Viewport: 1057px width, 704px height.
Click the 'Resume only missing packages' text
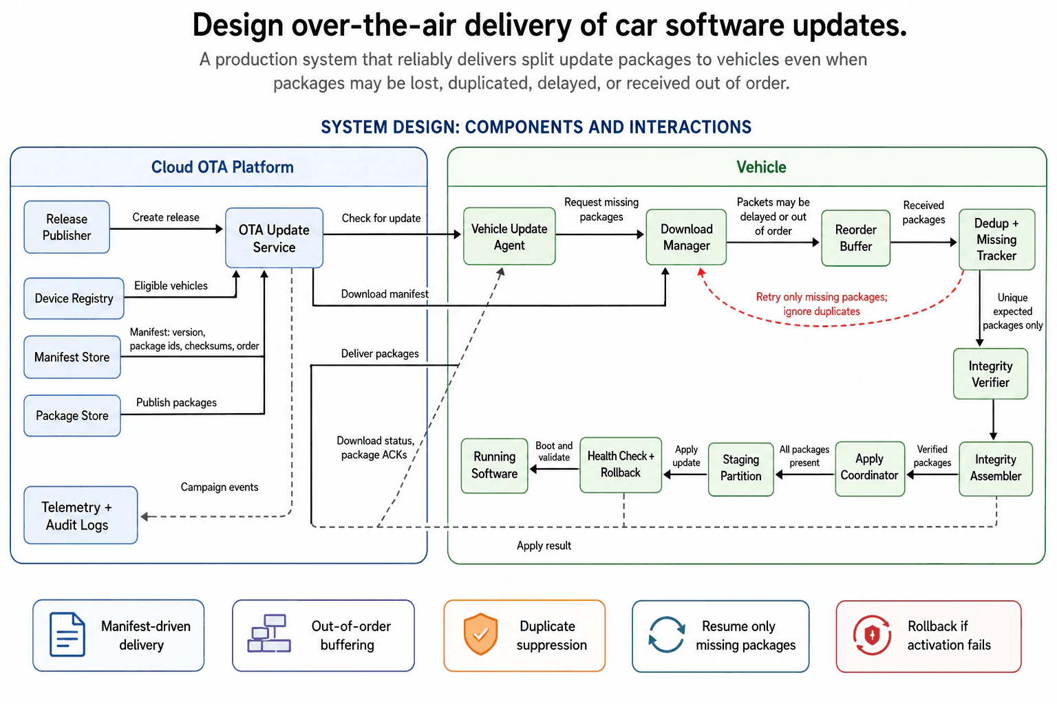pyautogui.click(x=745, y=635)
